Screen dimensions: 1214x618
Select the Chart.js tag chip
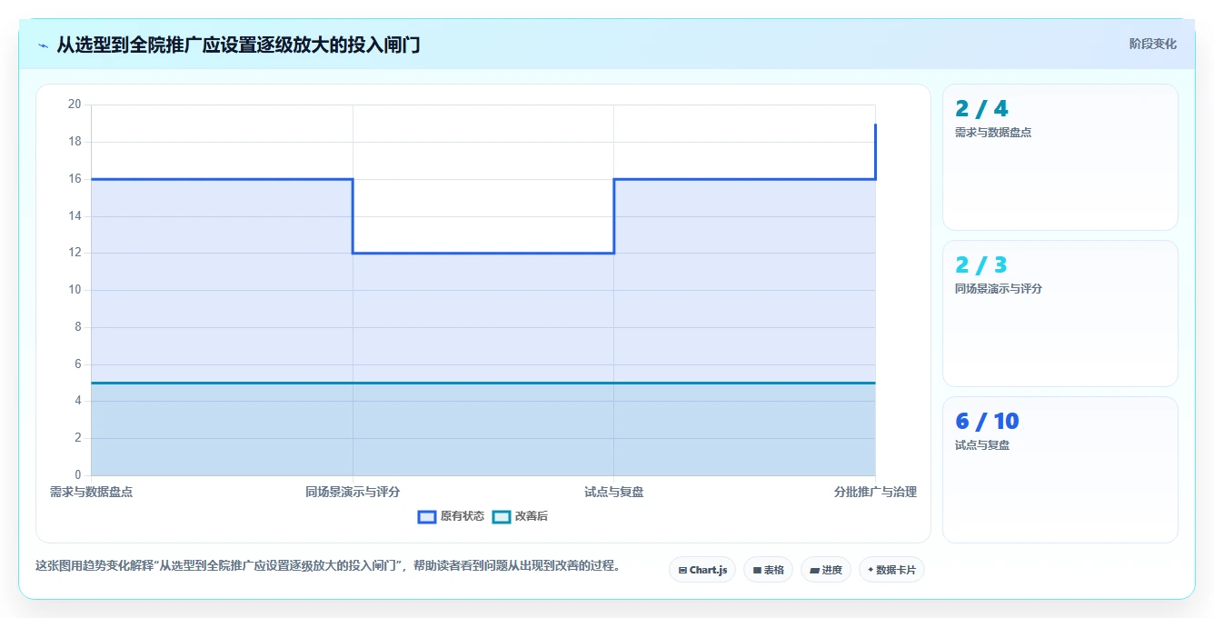click(702, 570)
